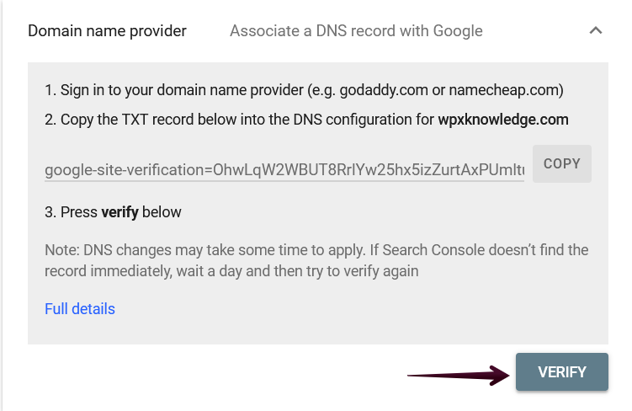This screenshot has width=632, height=411.
Task: Open the Full details link
Action: point(80,309)
